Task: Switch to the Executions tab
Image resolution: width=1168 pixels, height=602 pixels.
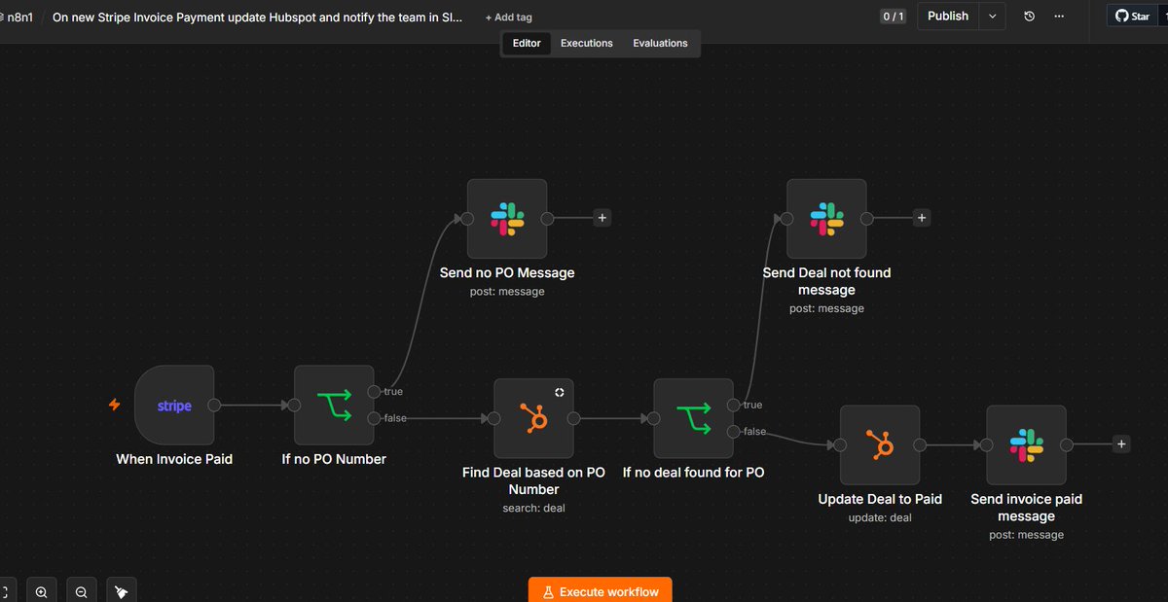Action: [587, 43]
